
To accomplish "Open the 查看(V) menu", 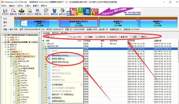I will pos(36,6).
